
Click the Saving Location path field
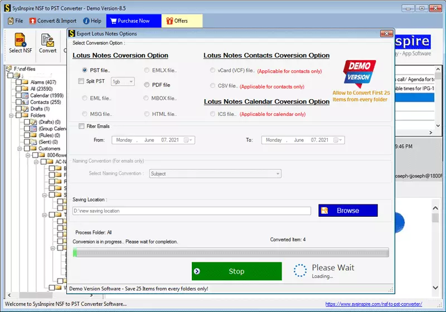(x=192, y=211)
